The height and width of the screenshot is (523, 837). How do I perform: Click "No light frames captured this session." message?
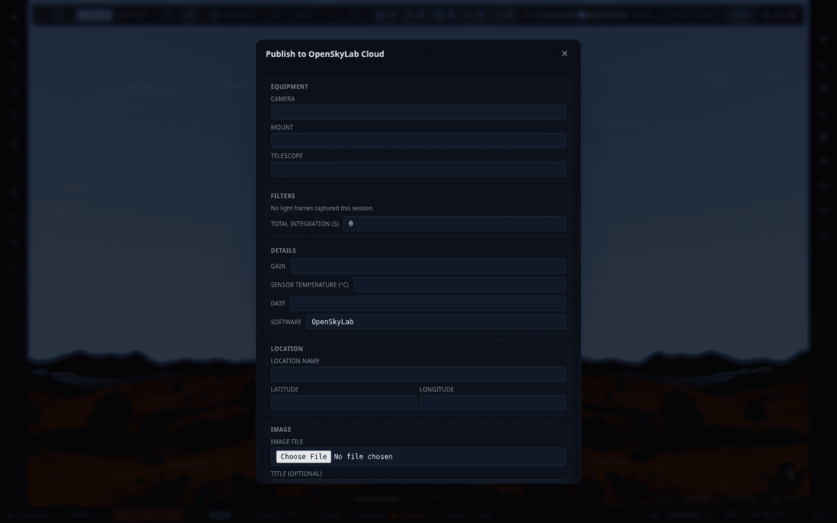pos(322,208)
